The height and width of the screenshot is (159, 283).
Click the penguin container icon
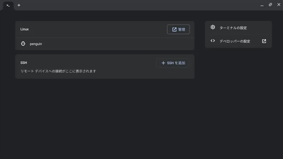(23, 44)
